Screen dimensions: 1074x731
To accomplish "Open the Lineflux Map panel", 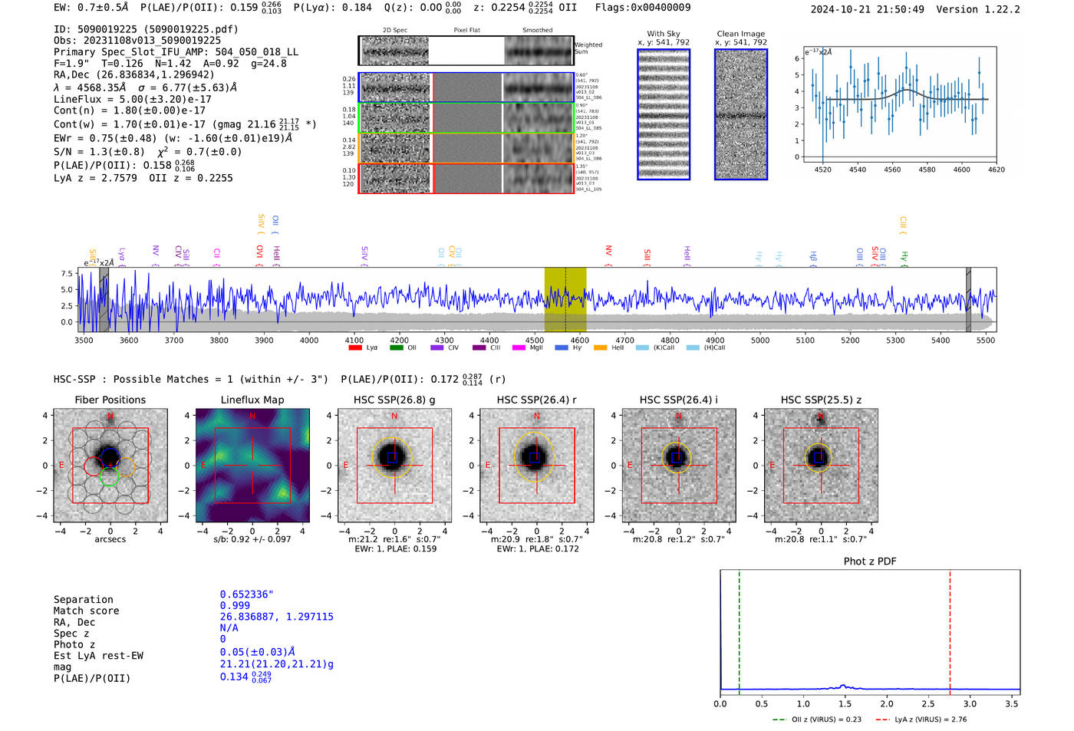I will [252, 466].
